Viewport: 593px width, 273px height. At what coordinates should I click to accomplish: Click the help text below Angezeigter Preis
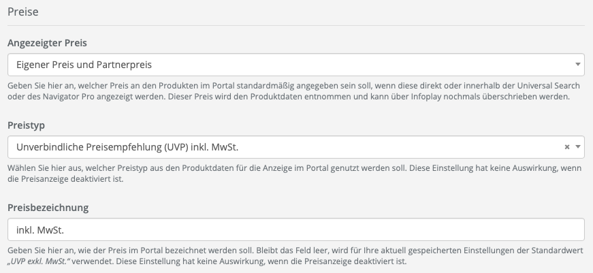[x=293, y=91]
